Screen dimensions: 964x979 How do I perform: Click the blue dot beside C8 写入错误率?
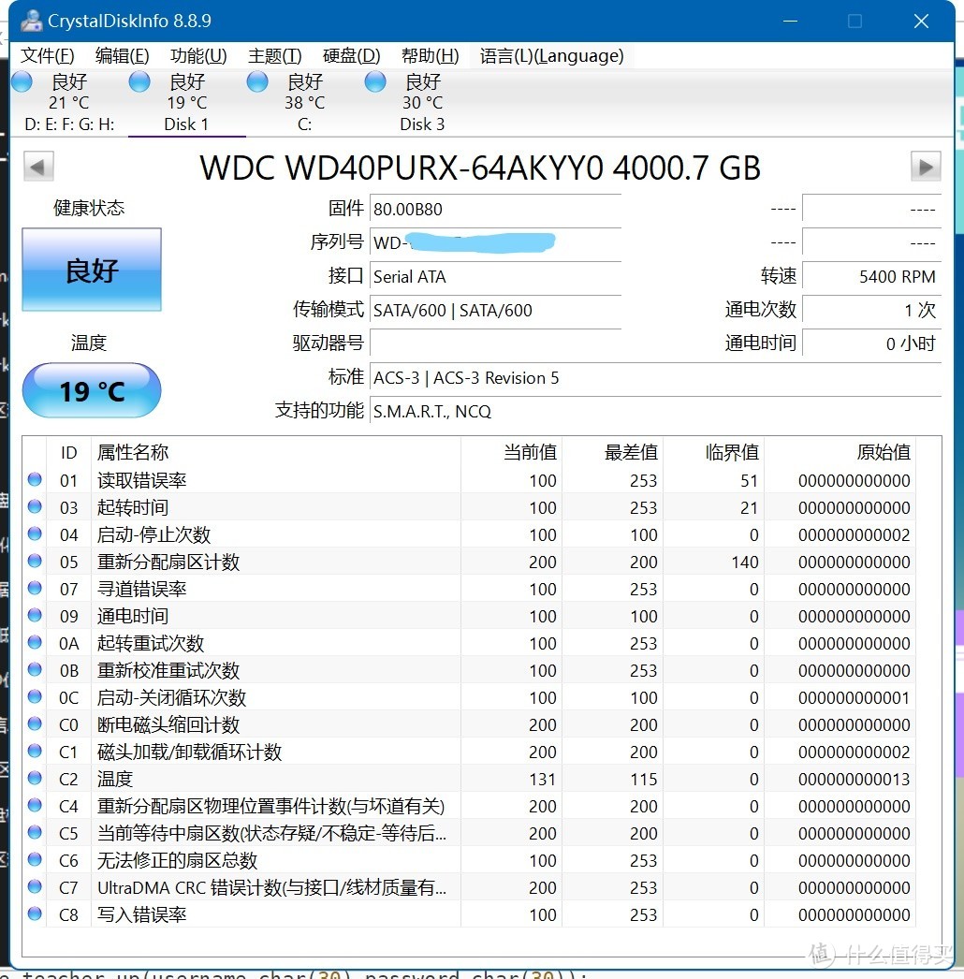[34, 914]
